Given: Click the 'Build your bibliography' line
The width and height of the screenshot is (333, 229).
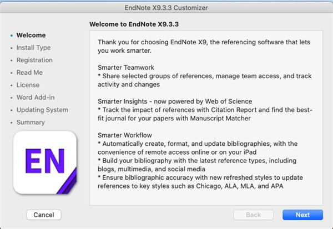Looking at the screenshot, I should (x=197, y=161).
